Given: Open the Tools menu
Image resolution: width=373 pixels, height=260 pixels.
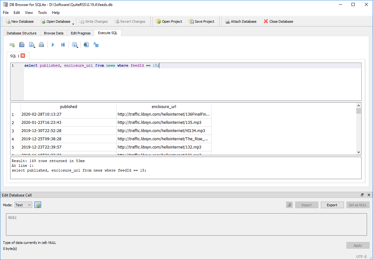Looking at the screenshot, I should (42, 13).
